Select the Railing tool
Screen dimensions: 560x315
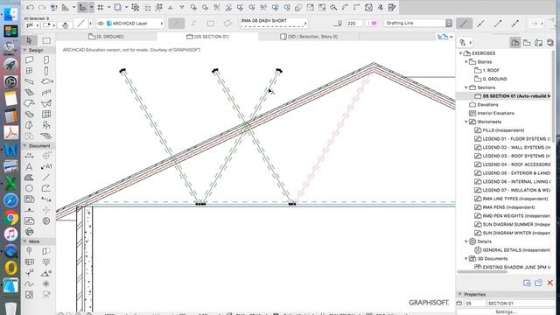(46, 93)
